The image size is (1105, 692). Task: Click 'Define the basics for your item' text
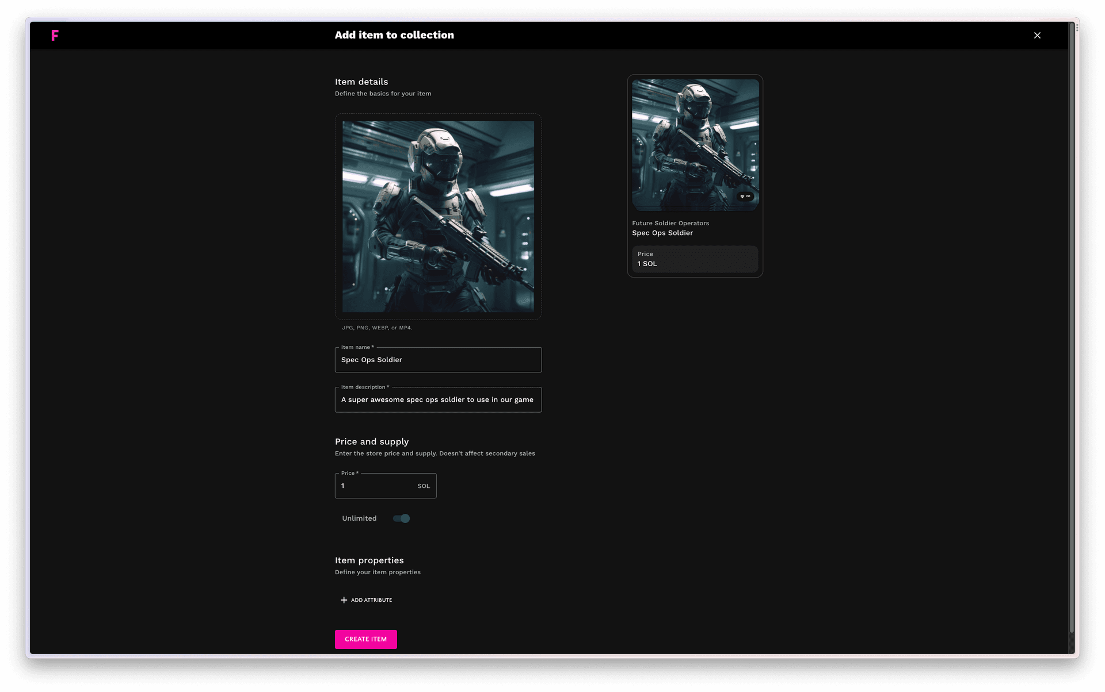(x=383, y=94)
